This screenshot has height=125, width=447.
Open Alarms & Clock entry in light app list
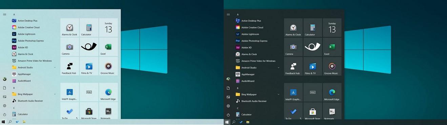pyautogui.click(x=34, y=54)
